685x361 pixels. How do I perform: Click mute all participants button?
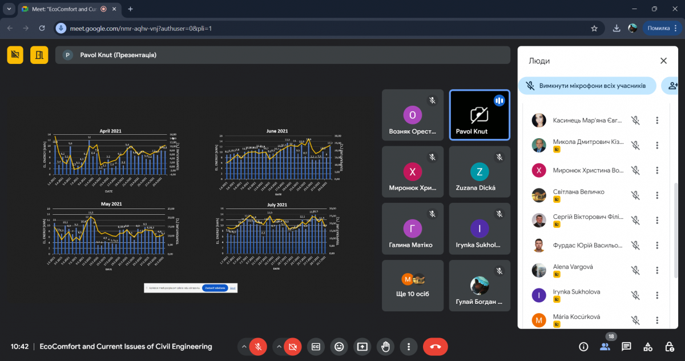click(587, 86)
